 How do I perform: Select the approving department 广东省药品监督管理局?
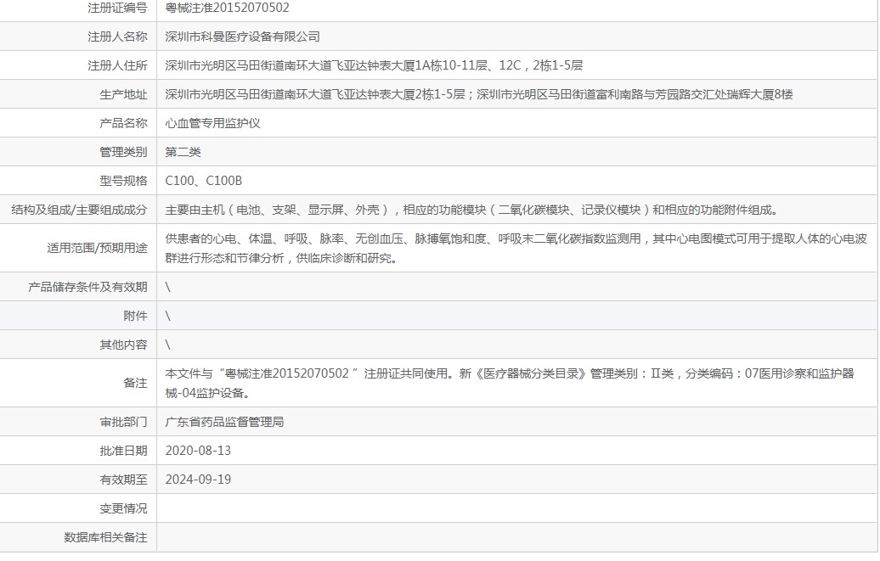(224, 422)
